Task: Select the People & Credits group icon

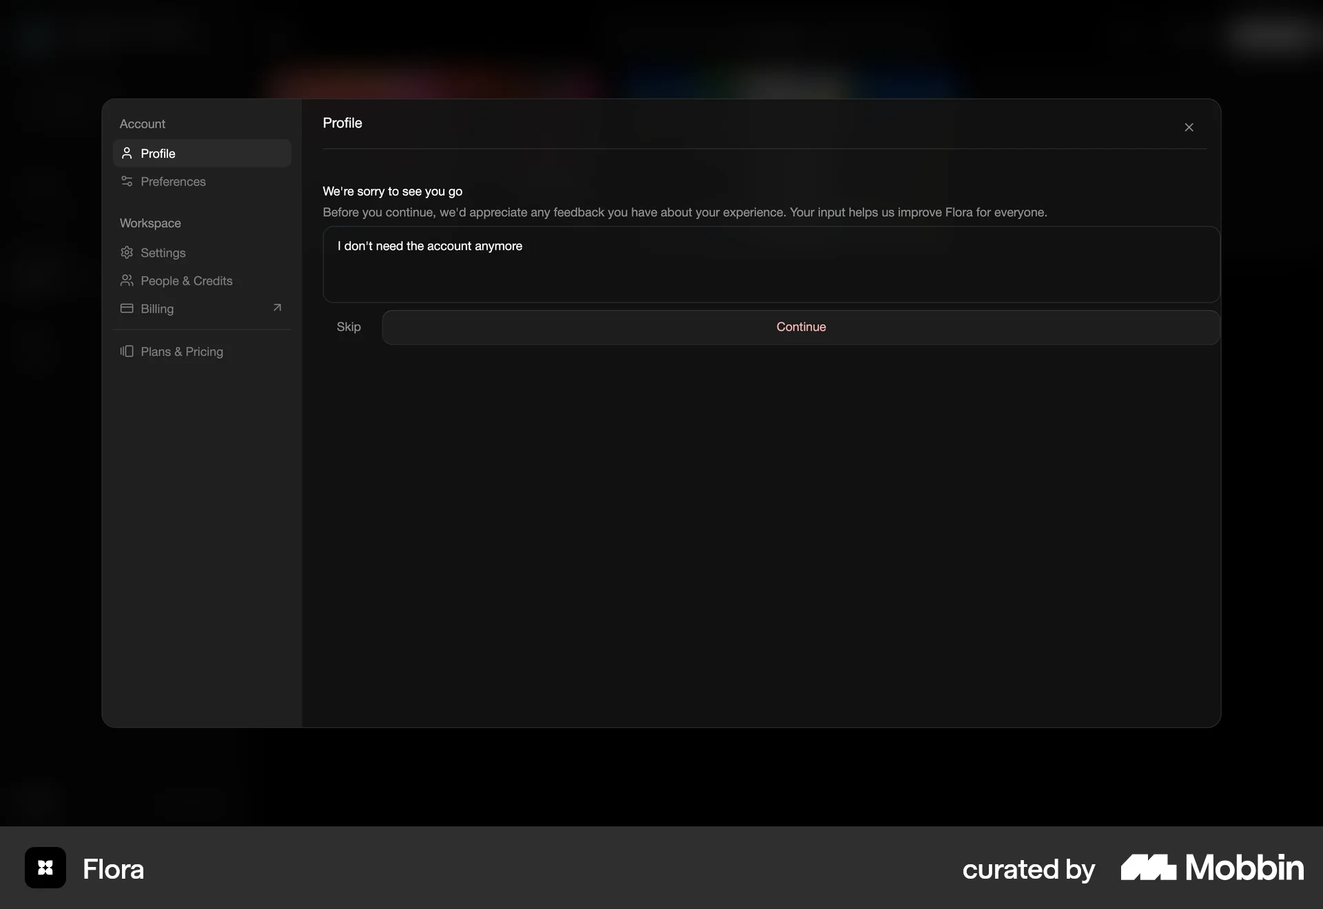Action: point(127,280)
